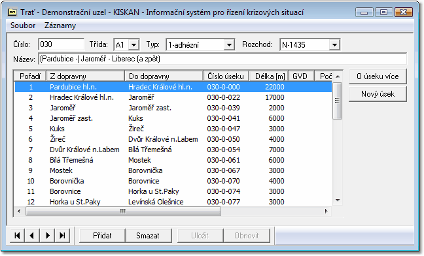Viewport: 424px width, 256px height.
Task: Click destination Hradec Králové hl.n. in row 1
Action: click(x=160, y=87)
